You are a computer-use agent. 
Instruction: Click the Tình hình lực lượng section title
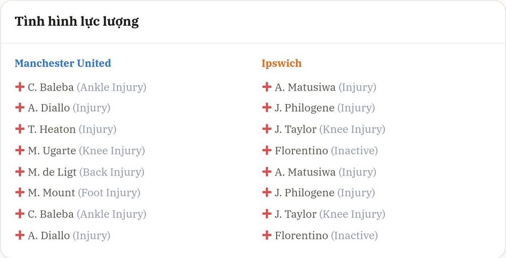77,22
